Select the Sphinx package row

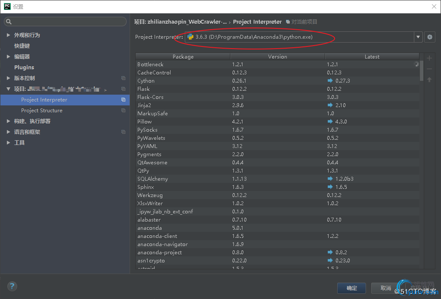coord(277,187)
